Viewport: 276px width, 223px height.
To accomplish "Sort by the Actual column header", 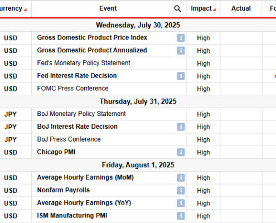I will point(241,8).
